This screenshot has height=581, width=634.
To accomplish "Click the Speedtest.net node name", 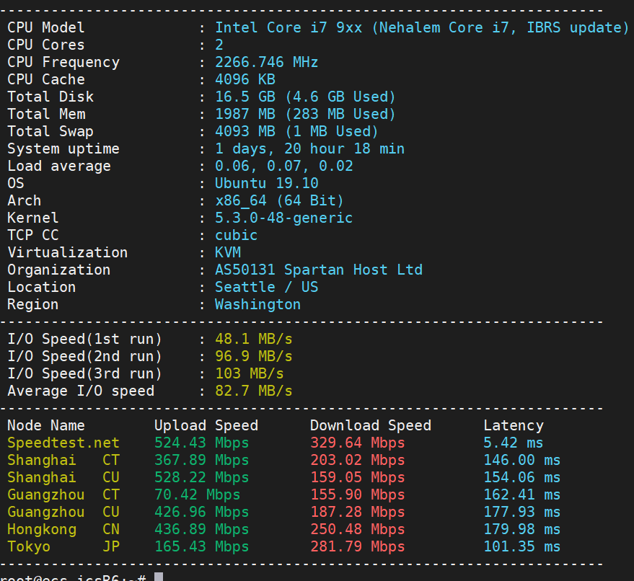I will pos(63,443).
